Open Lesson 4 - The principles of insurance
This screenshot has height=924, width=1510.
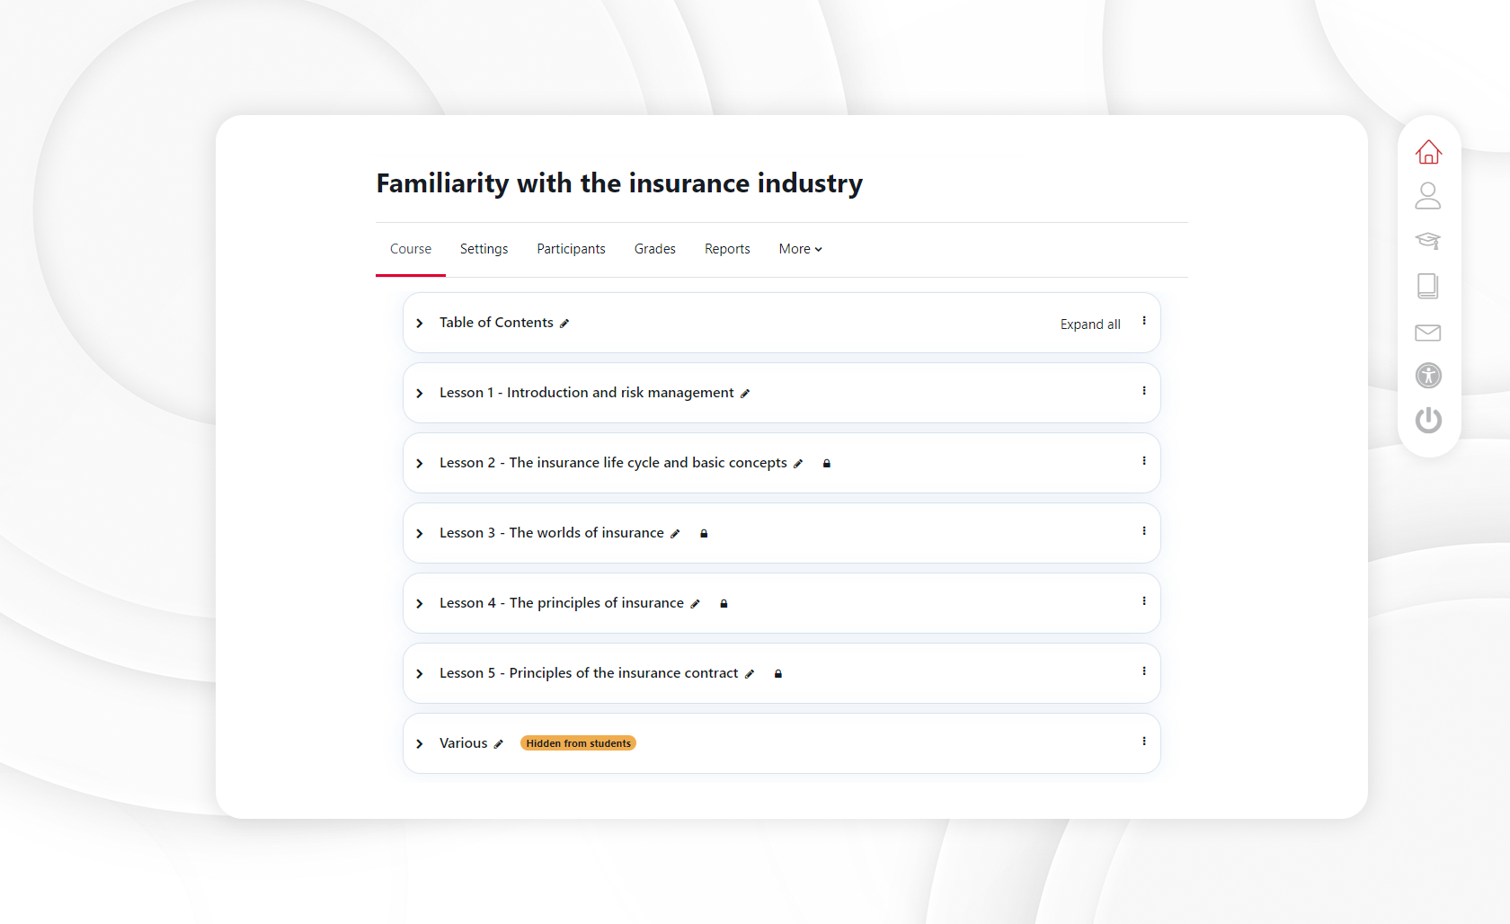pyautogui.click(x=562, y=603)
